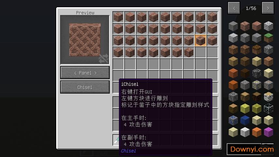
Task: Click the Chisel button
Action: pyautogui.click(x=85, y=87)
